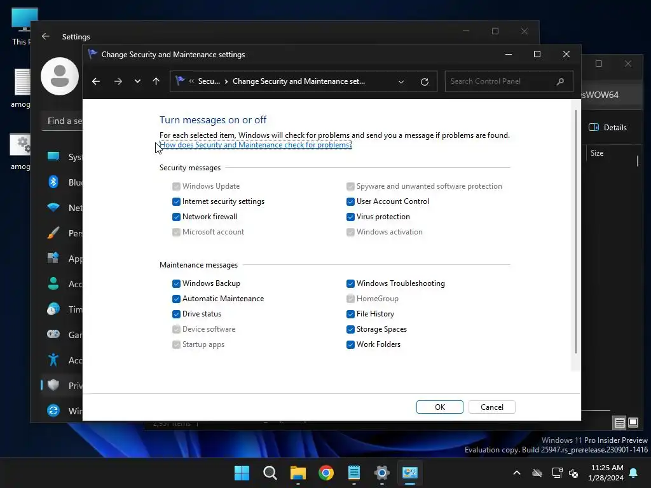
Task: Click the flag icon in the window title bar
Action: click(93, 54)
